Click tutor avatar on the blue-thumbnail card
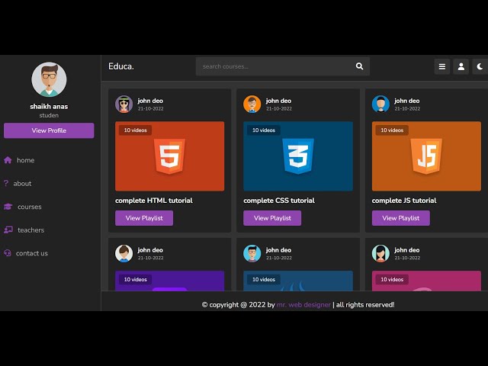The width and height of the screenshot is (488, 366). [252, 253]
